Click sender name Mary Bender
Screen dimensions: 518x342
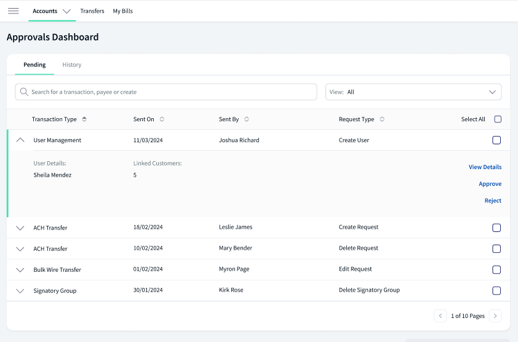(x=236, y=248)
